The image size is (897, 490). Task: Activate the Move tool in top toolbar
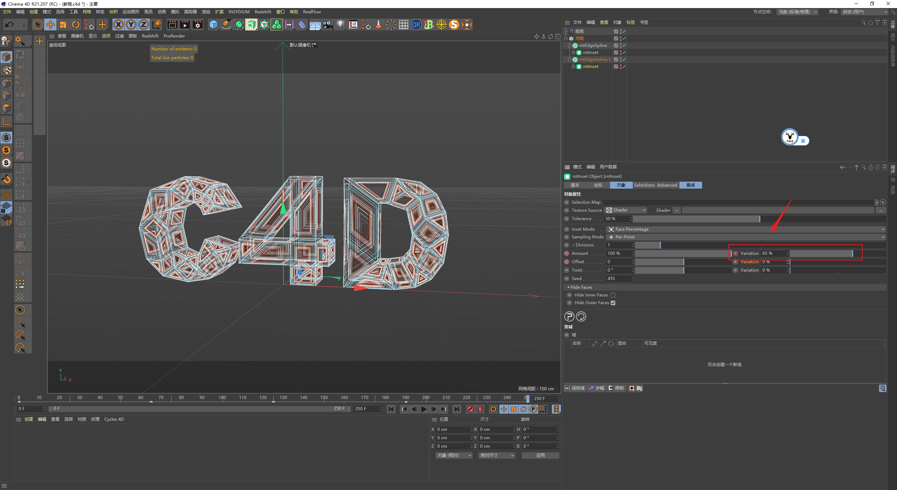click(50, 24)
